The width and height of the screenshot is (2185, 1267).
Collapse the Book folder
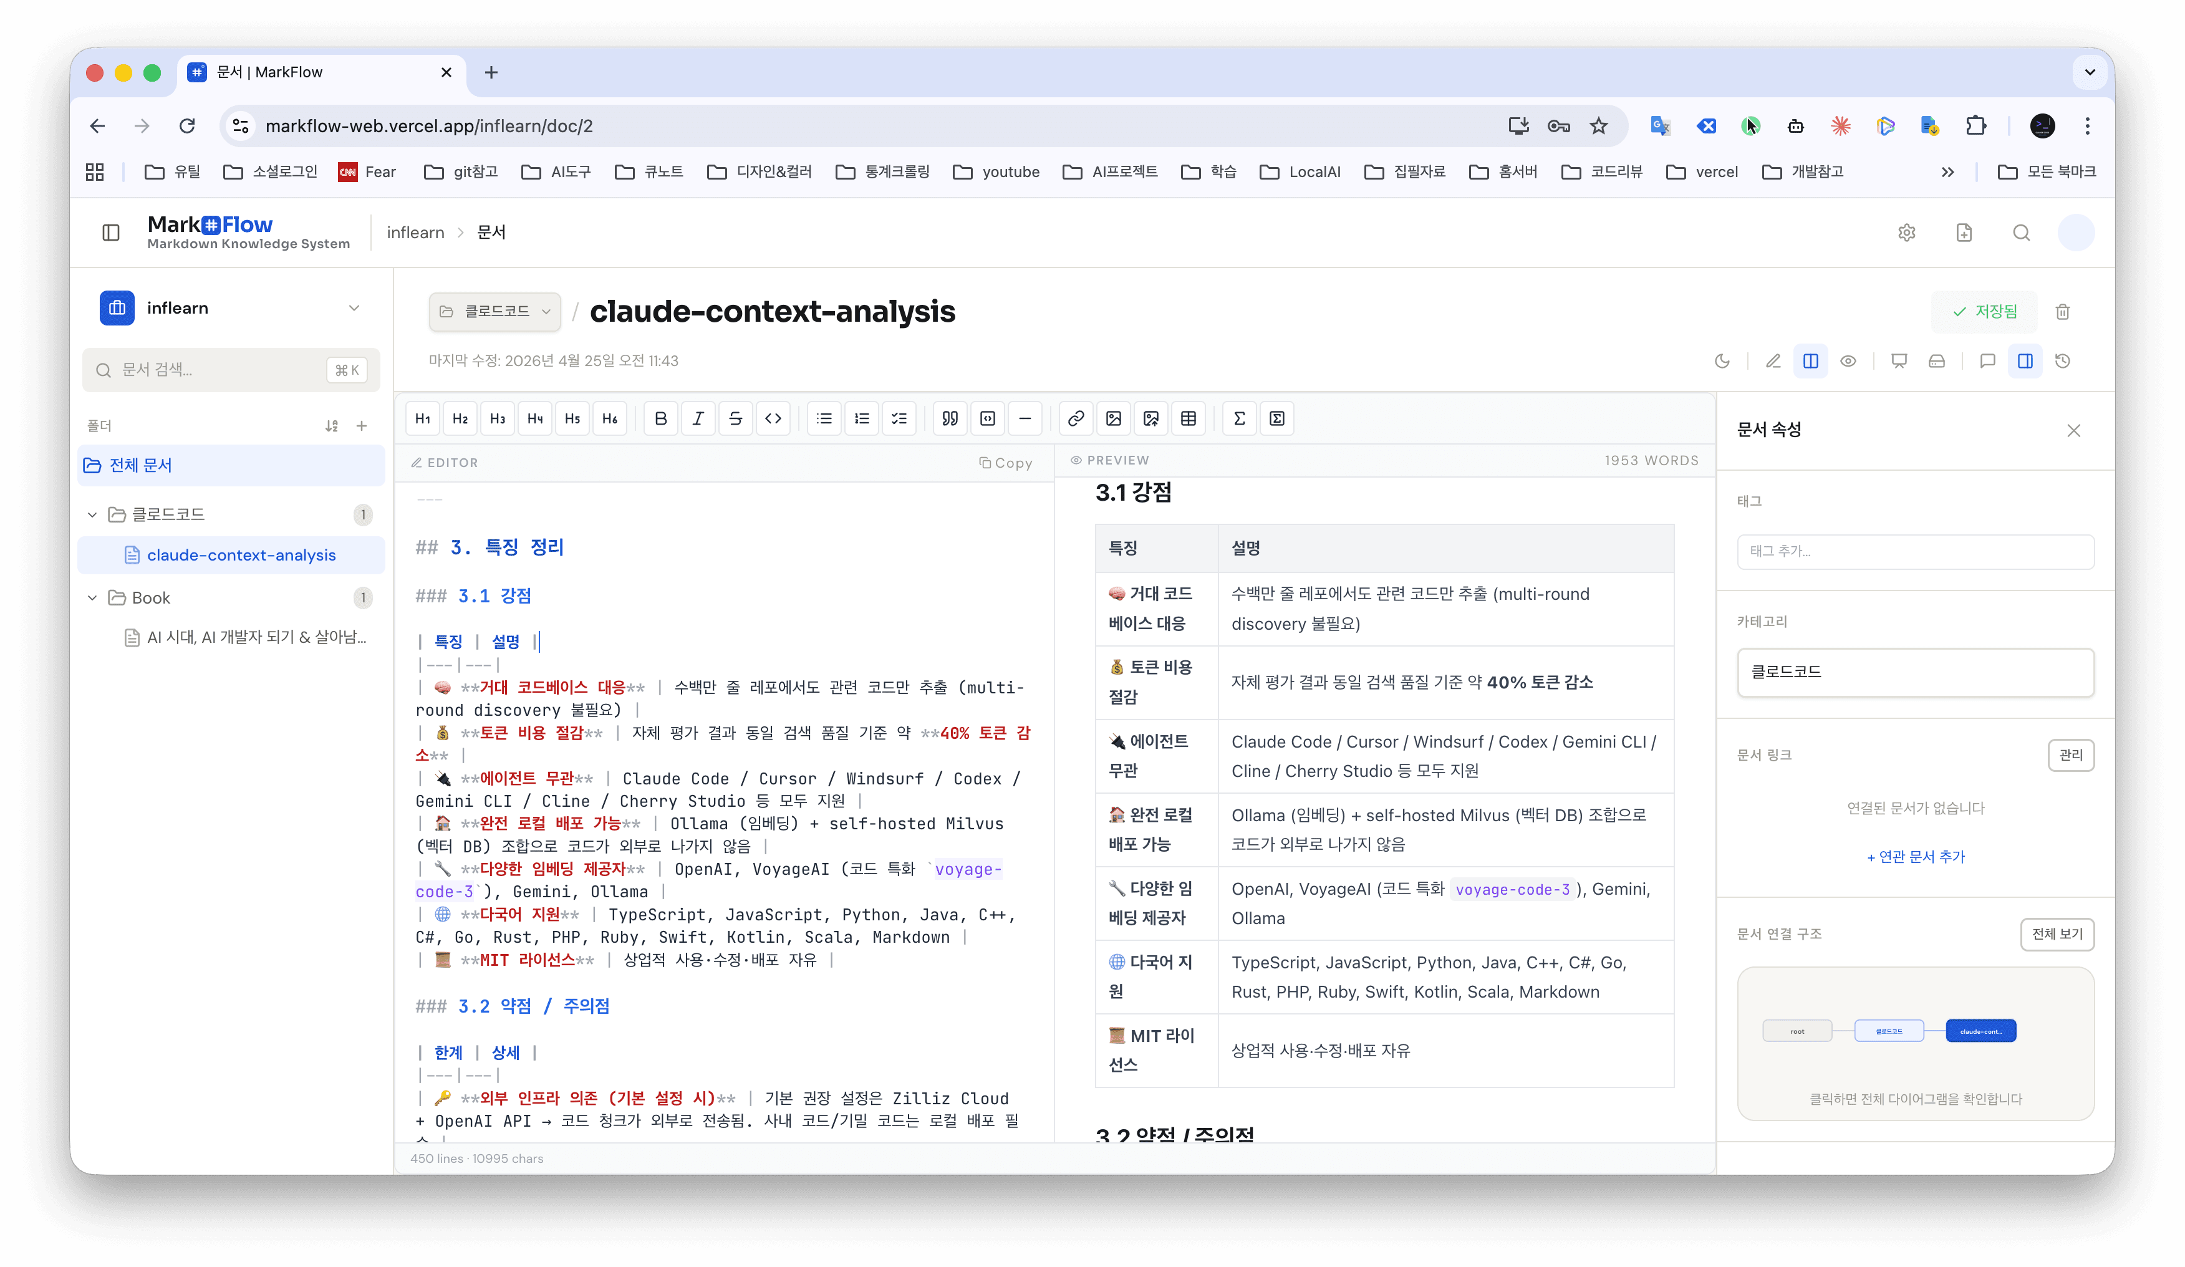point(92,597)
